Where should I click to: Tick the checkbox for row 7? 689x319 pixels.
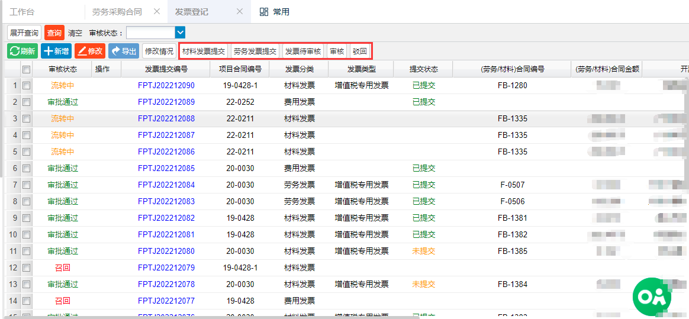click(x=26, y=185)
